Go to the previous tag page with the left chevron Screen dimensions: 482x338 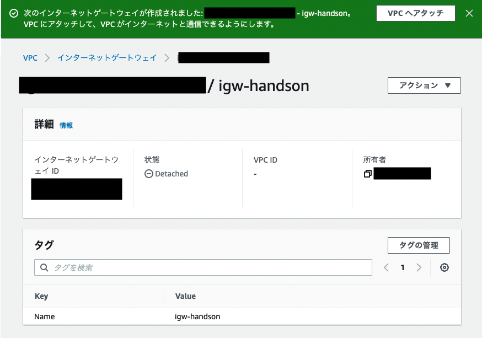387,267
